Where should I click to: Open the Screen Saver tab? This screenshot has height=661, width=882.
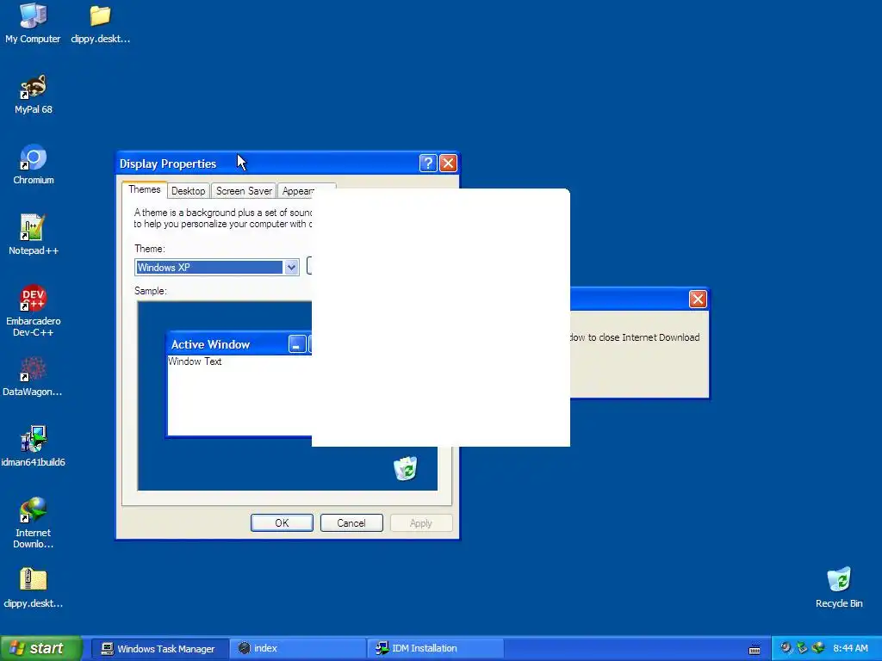pos(244,191)
